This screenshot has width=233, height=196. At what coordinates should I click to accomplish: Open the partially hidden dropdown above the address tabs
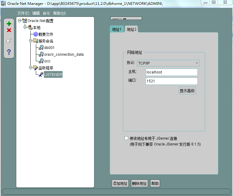pyautogui.click(x=126, y=18)
